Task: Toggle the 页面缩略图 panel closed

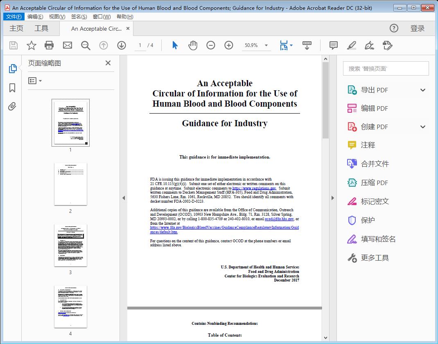Action: (108, 63)
